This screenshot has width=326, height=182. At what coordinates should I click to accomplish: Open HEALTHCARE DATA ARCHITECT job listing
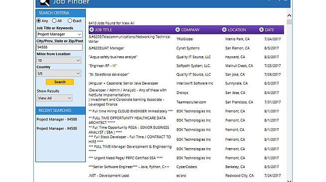click(127, 120)
